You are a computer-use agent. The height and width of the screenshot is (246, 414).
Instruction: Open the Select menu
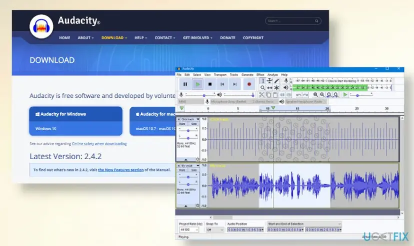pos(197,75)
